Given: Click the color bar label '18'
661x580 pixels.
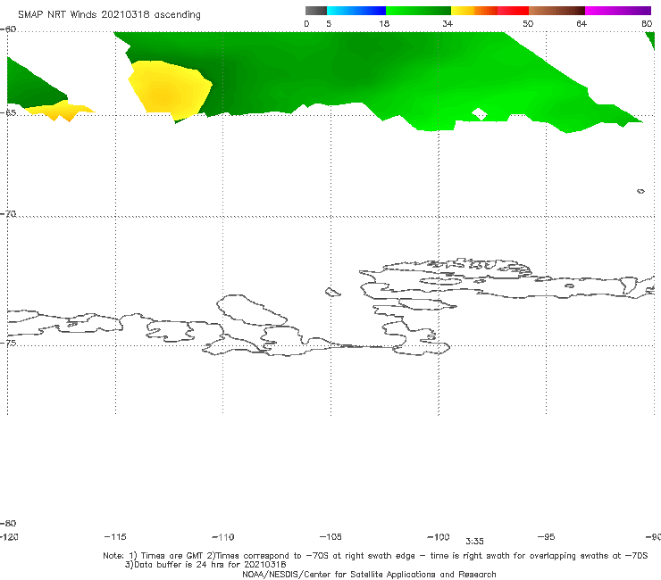Looking at the screenshot, I should coord(384,24).
